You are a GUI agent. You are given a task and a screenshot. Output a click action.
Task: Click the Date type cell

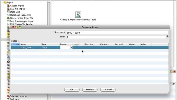click(x=50, y=47)
